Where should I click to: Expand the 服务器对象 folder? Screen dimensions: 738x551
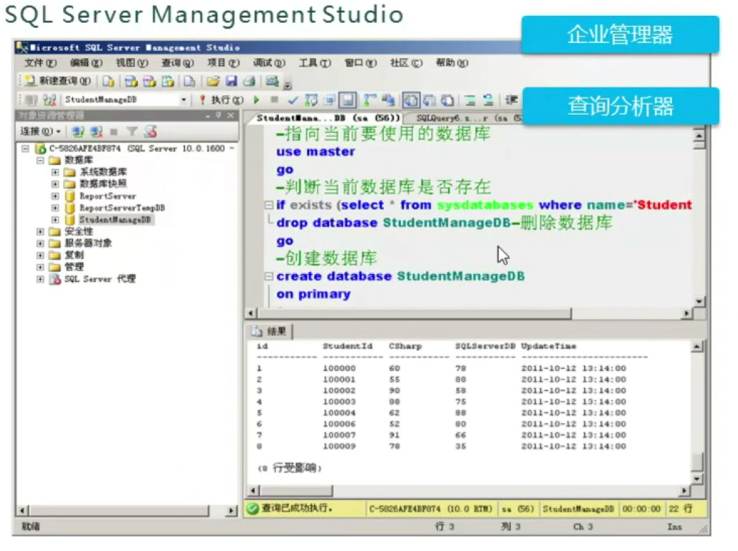click(x=40, y=243)
